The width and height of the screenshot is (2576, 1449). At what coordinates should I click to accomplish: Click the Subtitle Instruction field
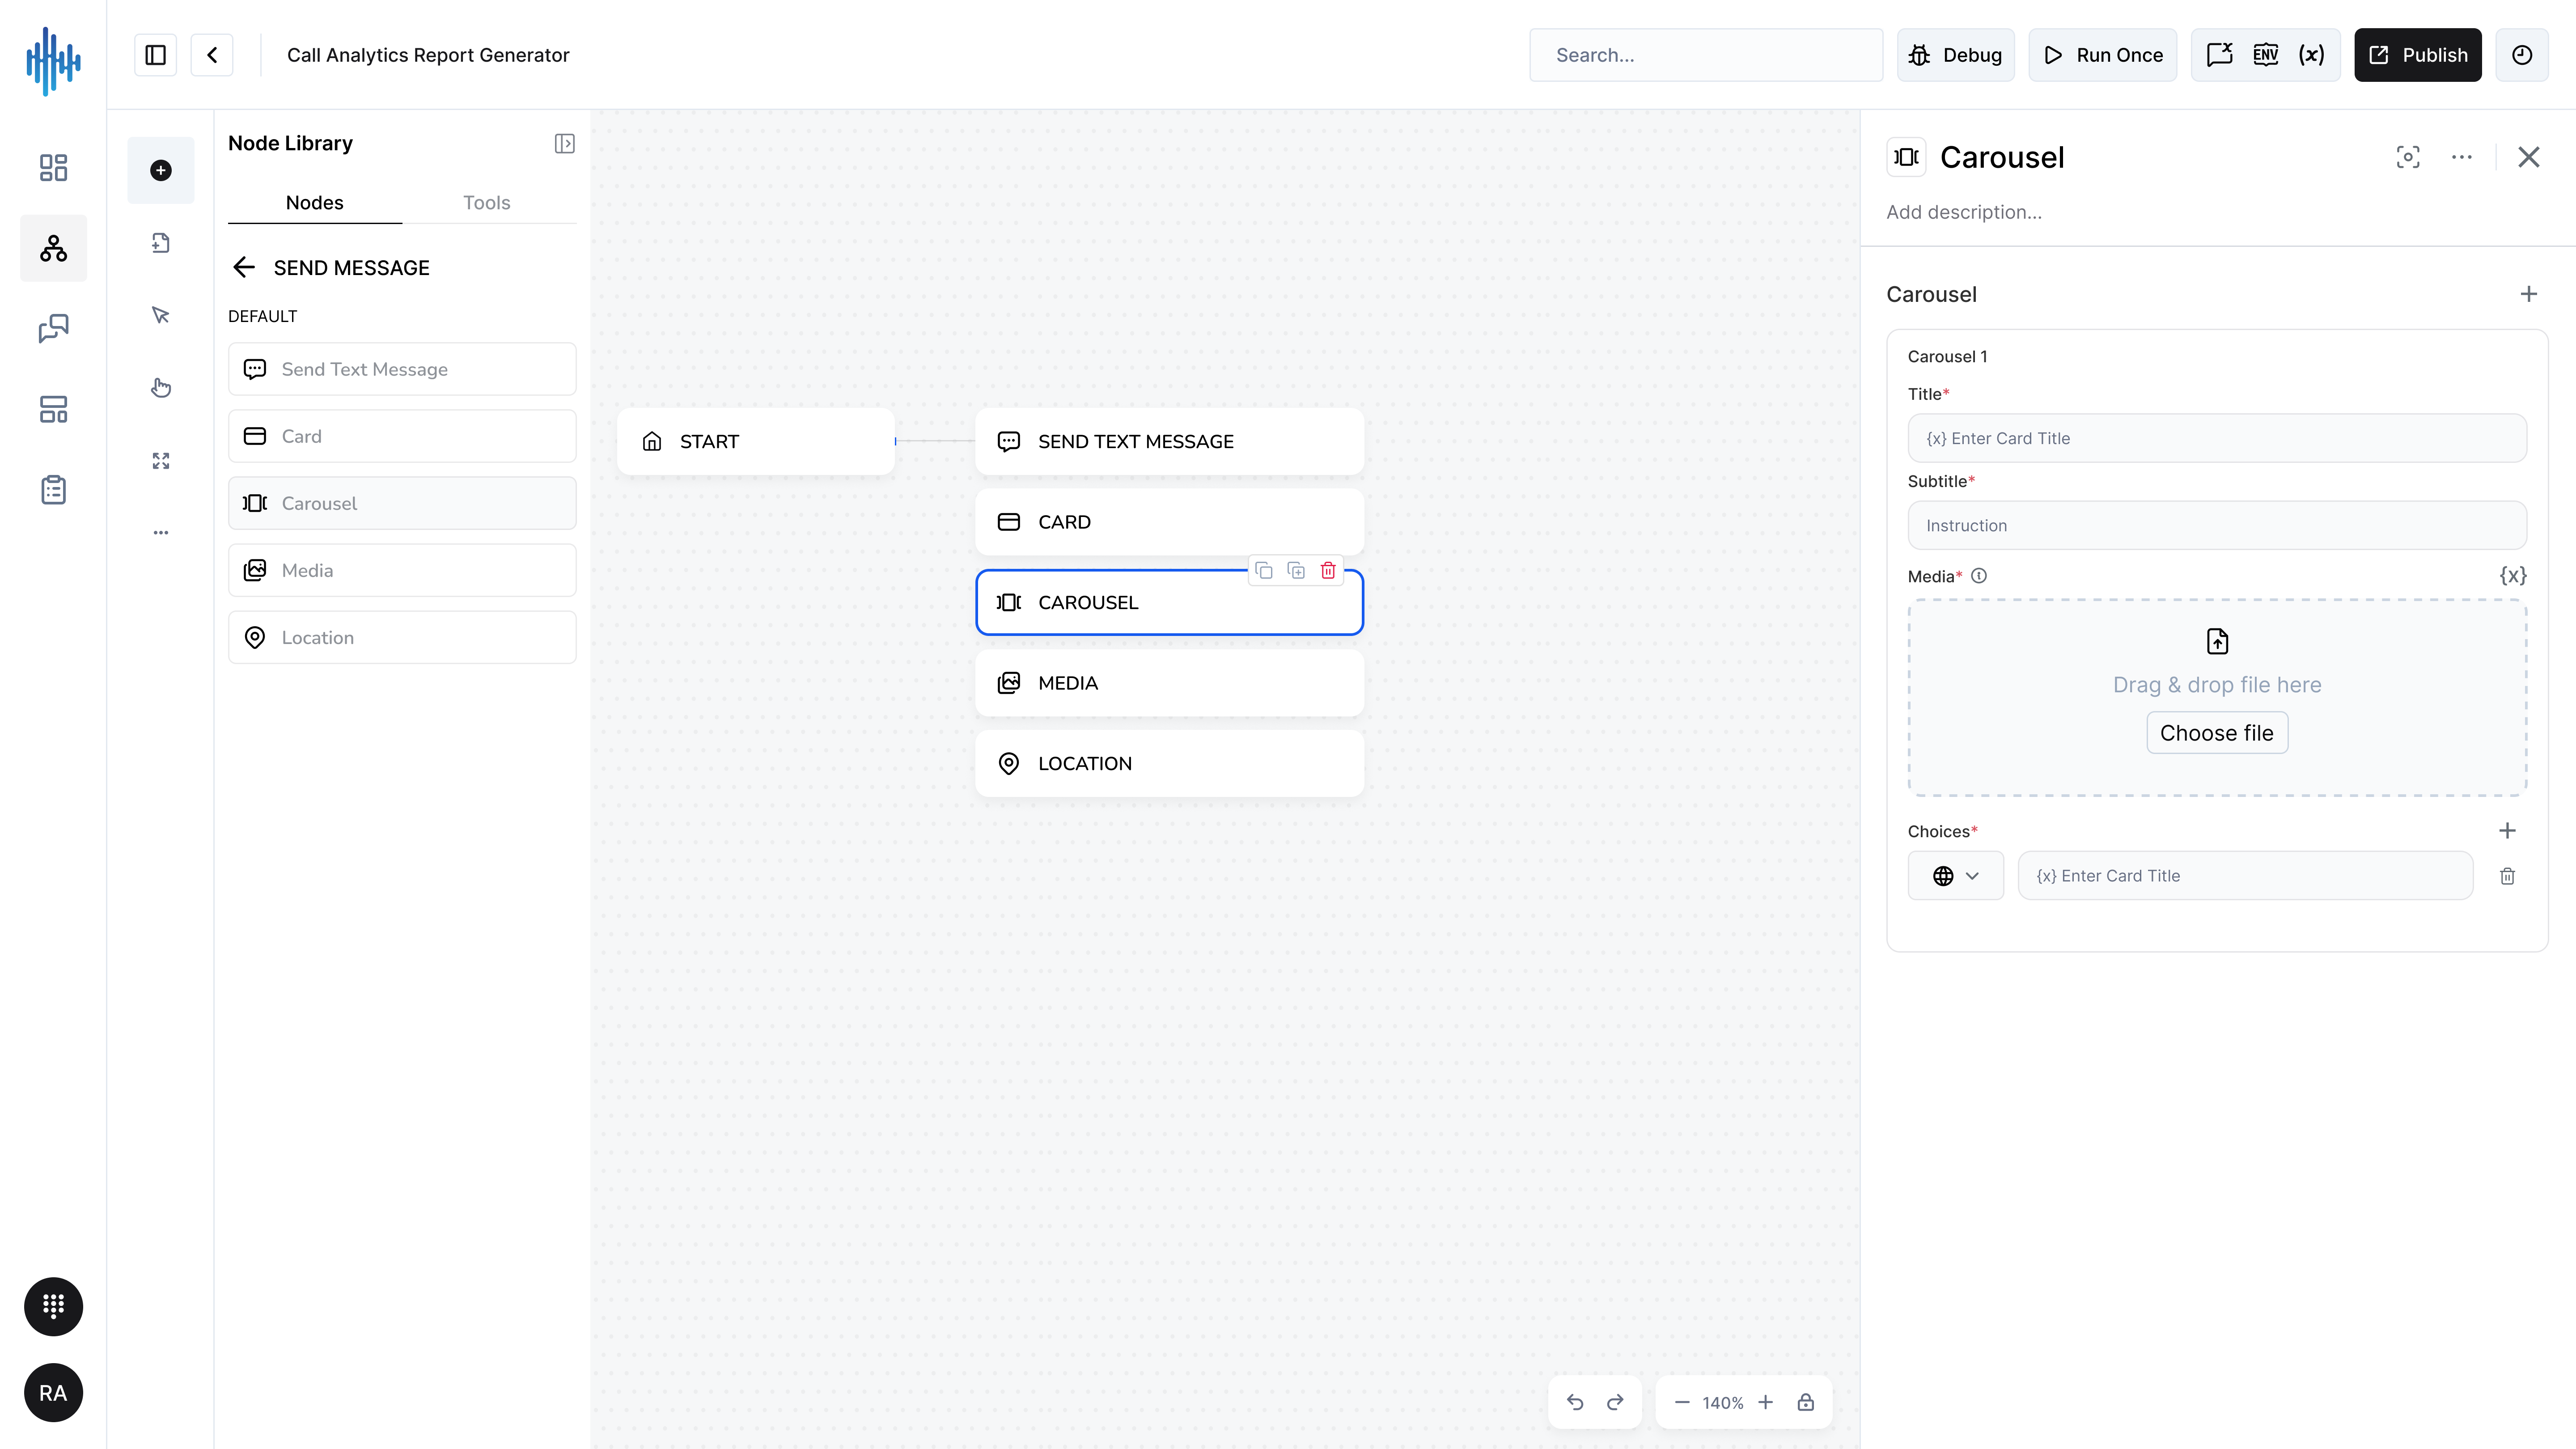point(2217,525)
